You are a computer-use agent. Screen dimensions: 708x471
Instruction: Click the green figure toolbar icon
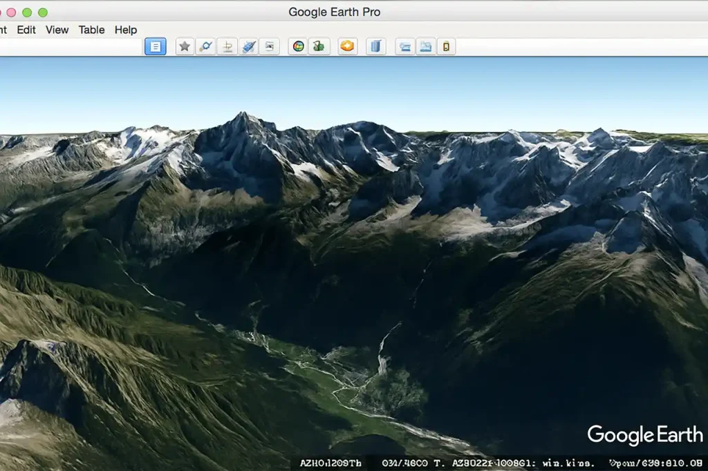[319, 46]
